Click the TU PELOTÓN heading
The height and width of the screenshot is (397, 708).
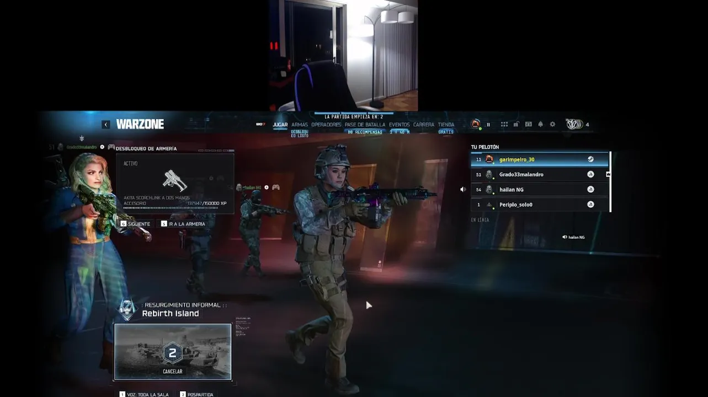(485, 147)
